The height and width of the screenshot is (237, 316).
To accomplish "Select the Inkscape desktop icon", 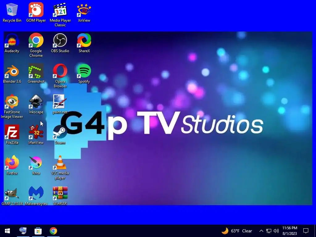I will 36,104.
